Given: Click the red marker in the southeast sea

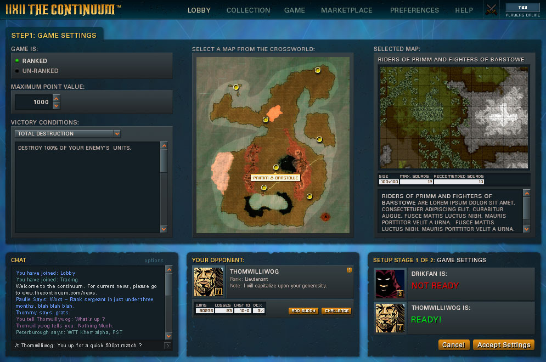Looking at the screenshot, I should tap(325, 217).
